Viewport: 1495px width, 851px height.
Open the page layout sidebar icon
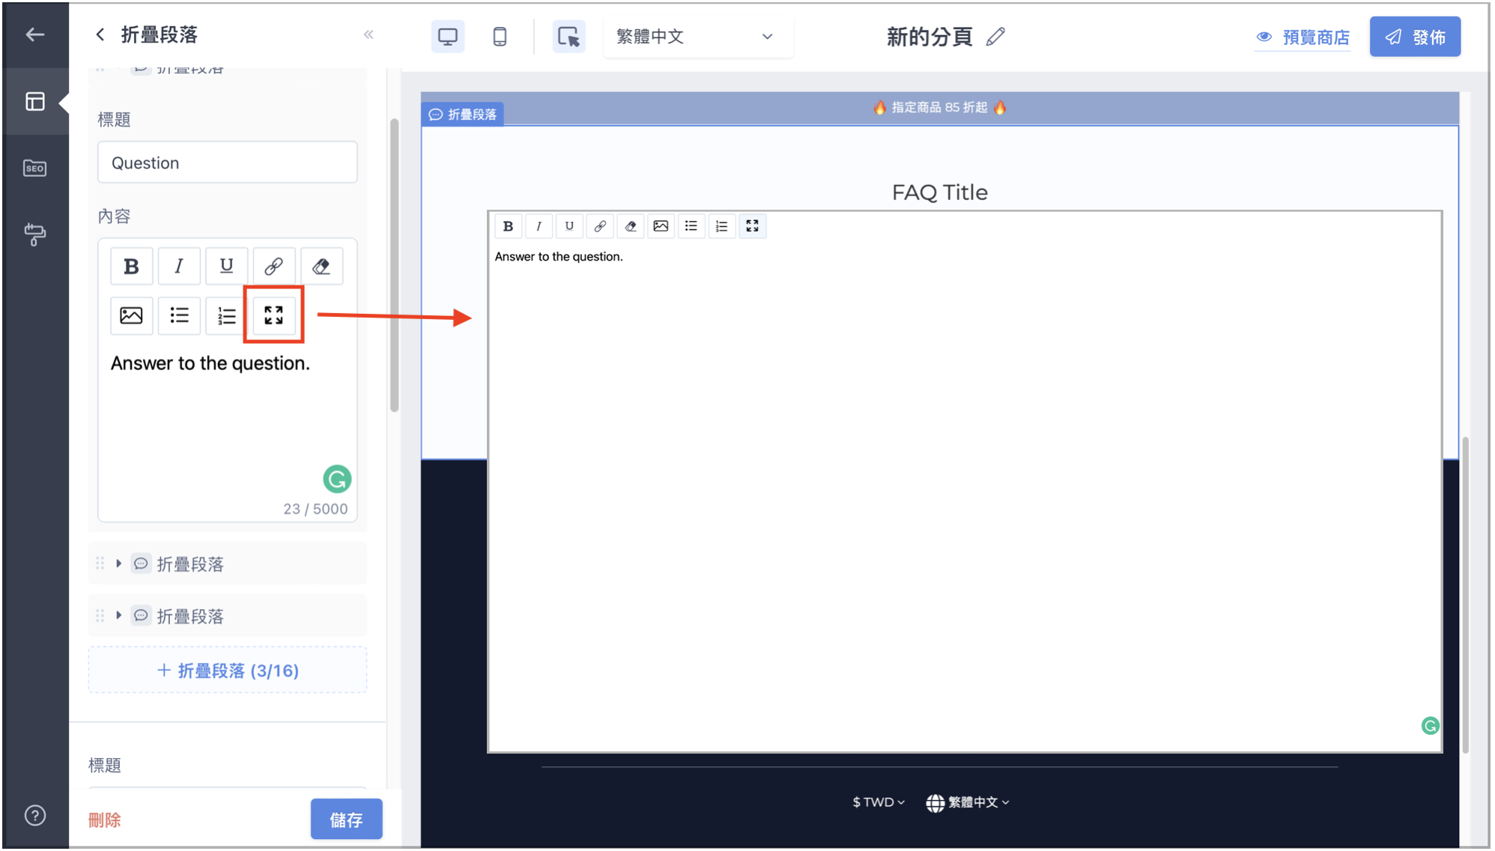(34, 101)
